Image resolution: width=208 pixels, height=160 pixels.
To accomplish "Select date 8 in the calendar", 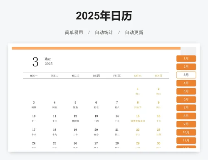I will tap(138, 102).
